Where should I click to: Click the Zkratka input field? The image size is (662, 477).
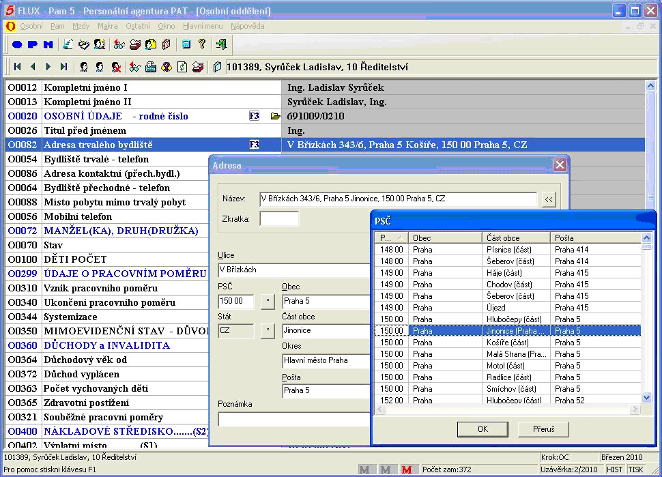pos(279,219)
